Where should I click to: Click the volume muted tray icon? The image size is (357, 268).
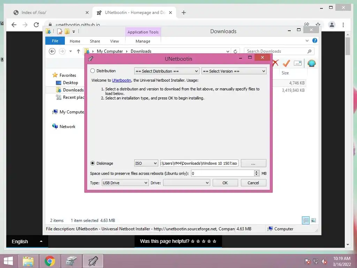tap(324, 261)
